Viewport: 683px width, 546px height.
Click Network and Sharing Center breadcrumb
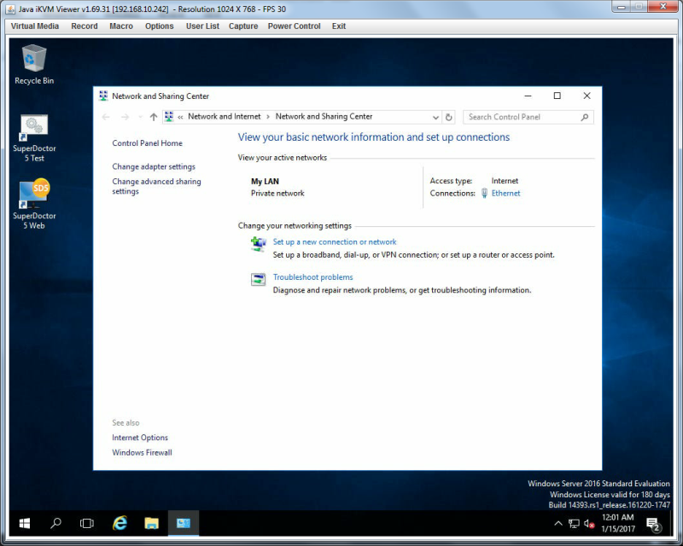pyautogui.click(x=324, y=116)
